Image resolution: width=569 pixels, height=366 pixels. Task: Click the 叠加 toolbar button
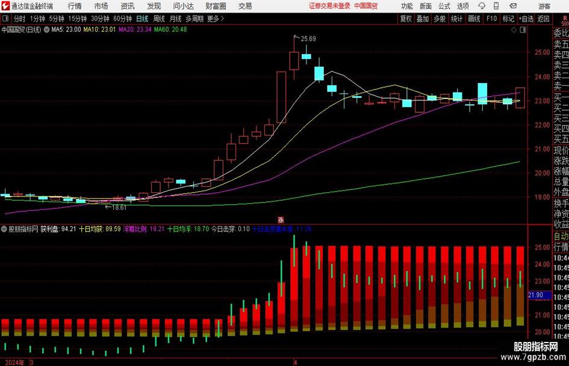(x=423, y=19)
